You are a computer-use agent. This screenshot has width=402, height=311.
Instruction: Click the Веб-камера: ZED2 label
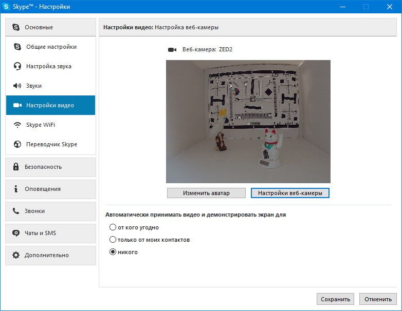(207, 49)
